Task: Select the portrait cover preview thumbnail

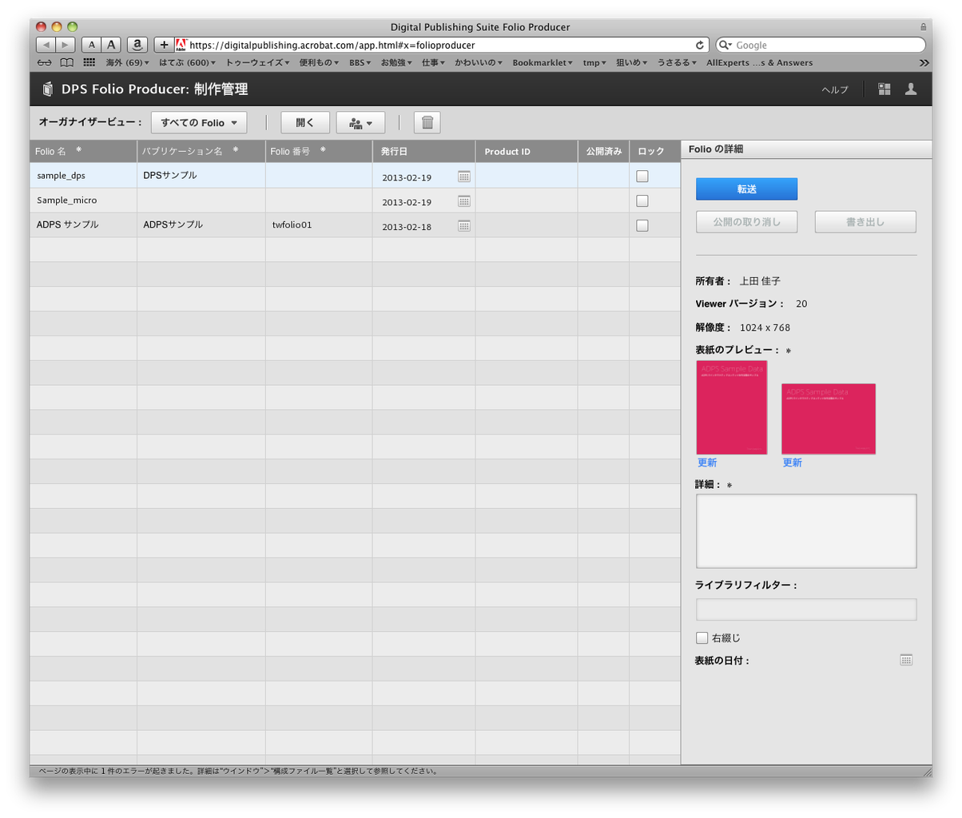Action: coord(732,407)
